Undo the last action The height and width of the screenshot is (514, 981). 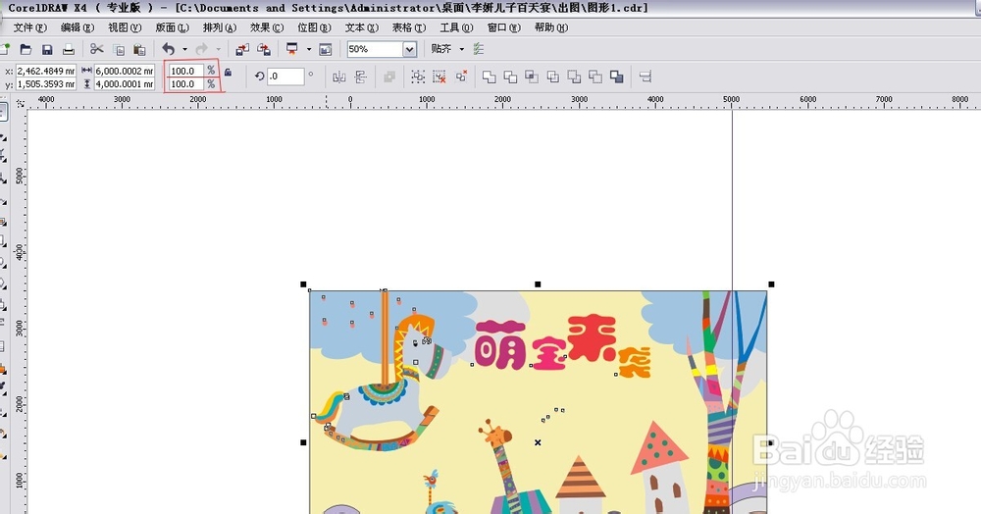[x=169, y=49]
